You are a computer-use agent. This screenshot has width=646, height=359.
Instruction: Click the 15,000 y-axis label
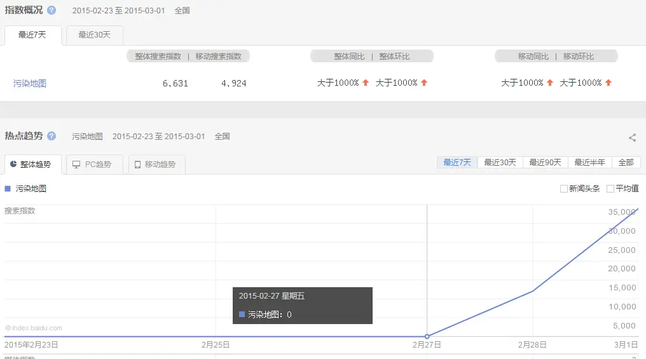[x=622, y=288]
